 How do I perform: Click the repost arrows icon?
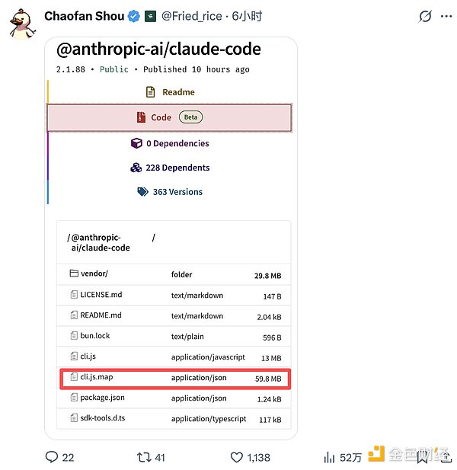pyautogui.click(x=143, y=457)
